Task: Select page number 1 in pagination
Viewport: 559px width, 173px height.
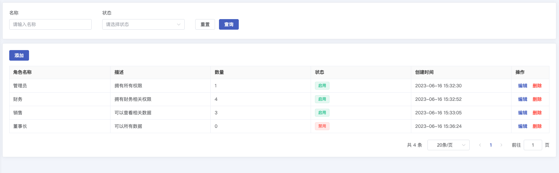Action: 491,145
